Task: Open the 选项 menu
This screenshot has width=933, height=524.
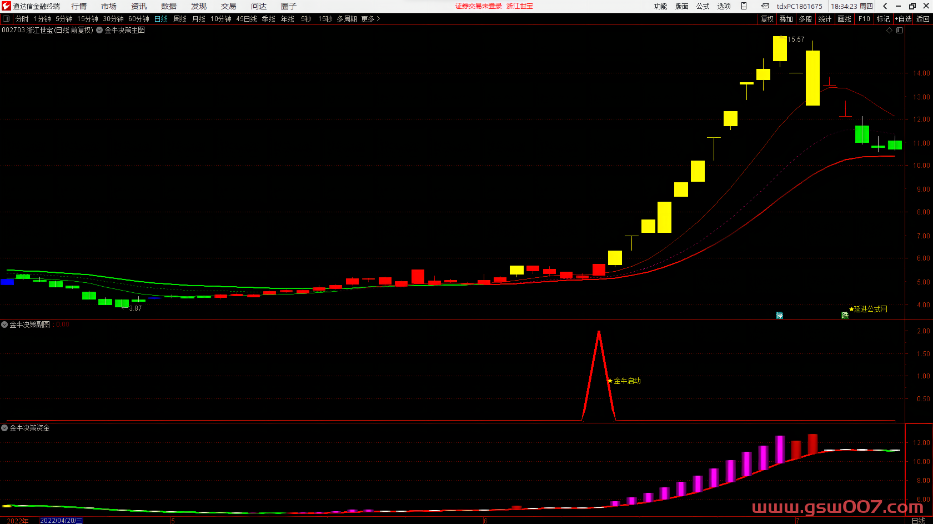Action: coord(724,6)
